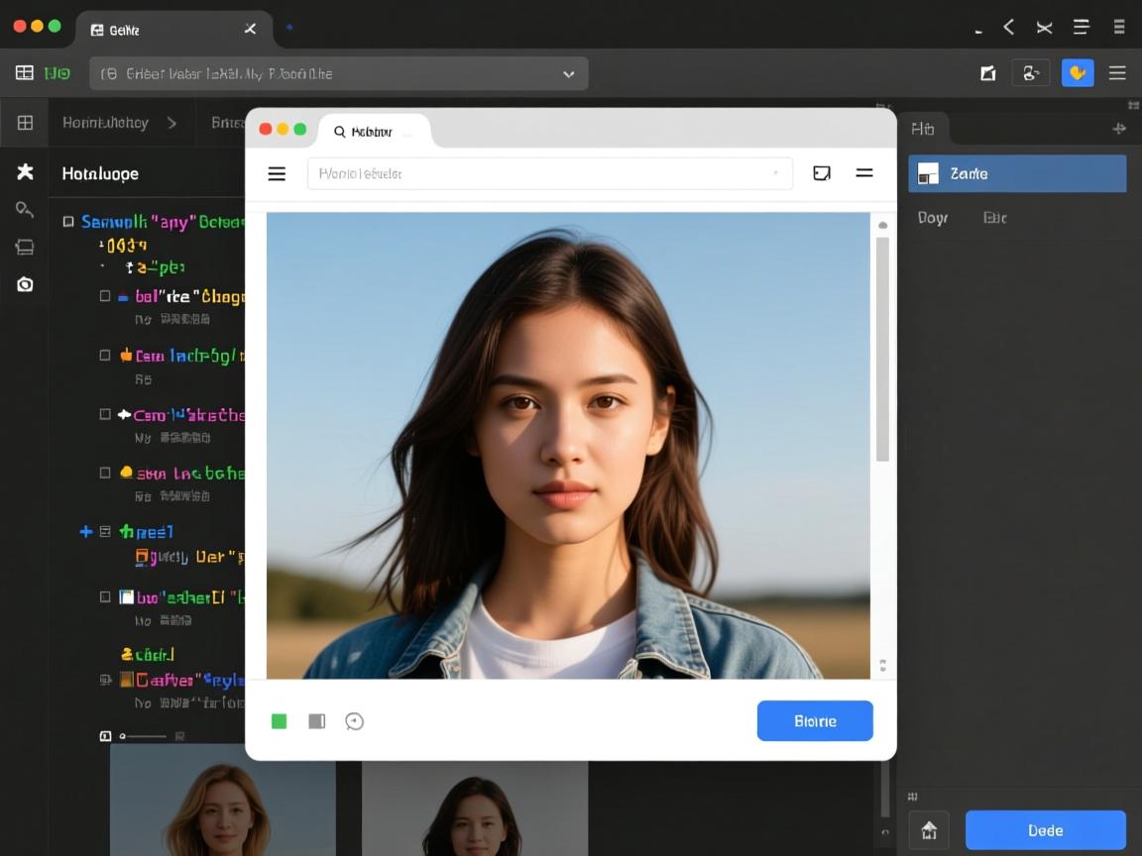Toggle checkbox beside yellow-icon tree item
Image resolution: width=1142 pixels, height=856 pixels.
coord(105,473)
